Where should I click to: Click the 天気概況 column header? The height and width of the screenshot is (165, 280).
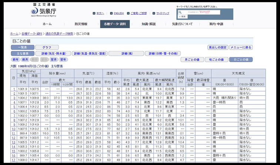(239, 74)
